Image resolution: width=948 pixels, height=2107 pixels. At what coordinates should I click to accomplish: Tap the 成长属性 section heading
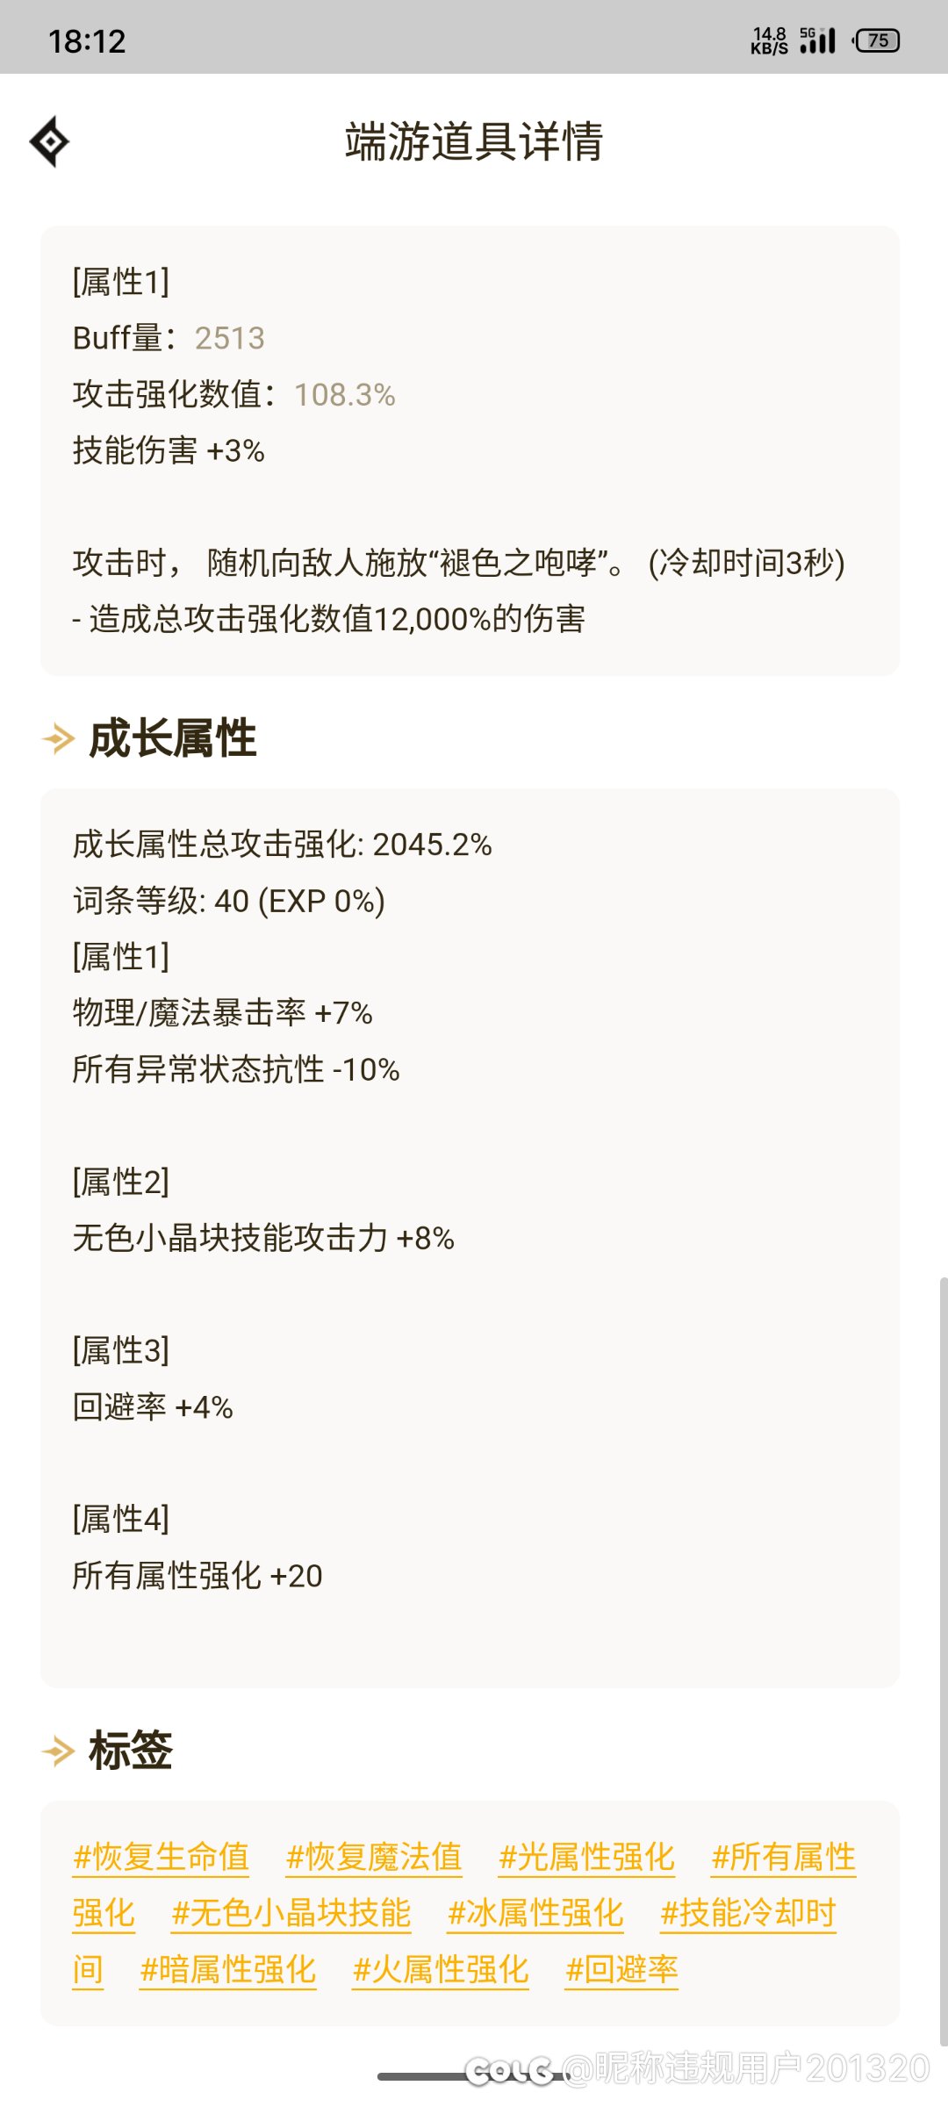(x=172, y=738)
